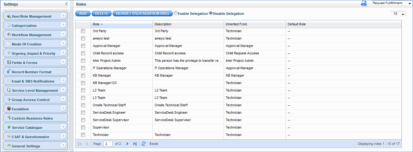Click the Custom Business Rules icon
Viewport: 413px width, 152px height.
click(9, 118)
